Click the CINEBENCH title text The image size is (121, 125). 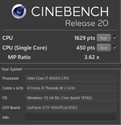click(x=70, y=11)
